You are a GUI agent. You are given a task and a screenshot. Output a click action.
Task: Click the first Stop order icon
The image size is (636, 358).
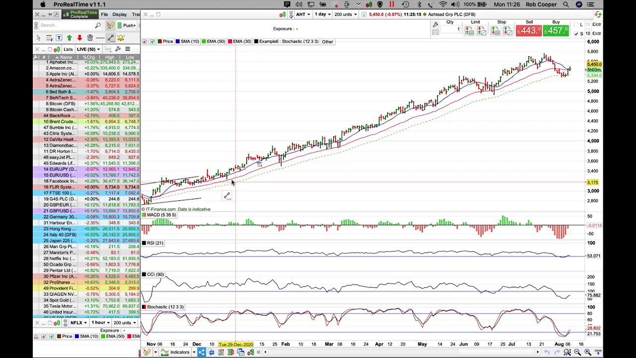click(x=495, y=31)
